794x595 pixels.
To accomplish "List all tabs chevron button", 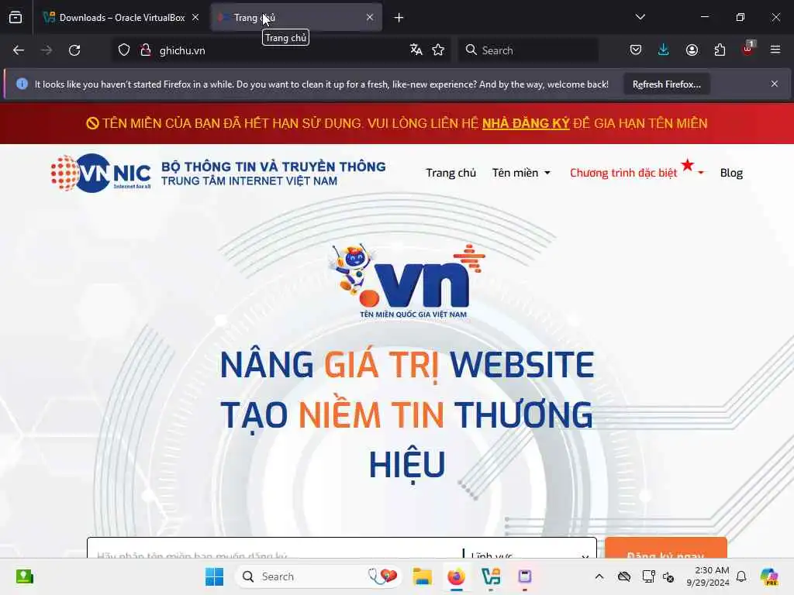I will click(640, 17).
